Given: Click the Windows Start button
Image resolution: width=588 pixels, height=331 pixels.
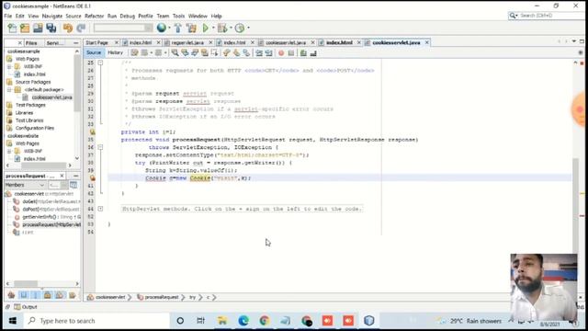Looking at the screenshot, I should click(12, 321).
